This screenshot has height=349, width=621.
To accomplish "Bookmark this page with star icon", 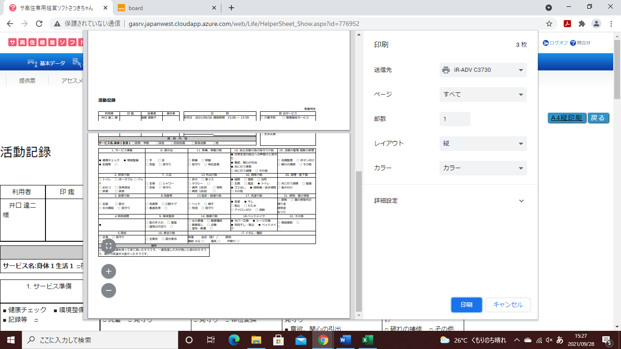I will click(x=549, y=24).
